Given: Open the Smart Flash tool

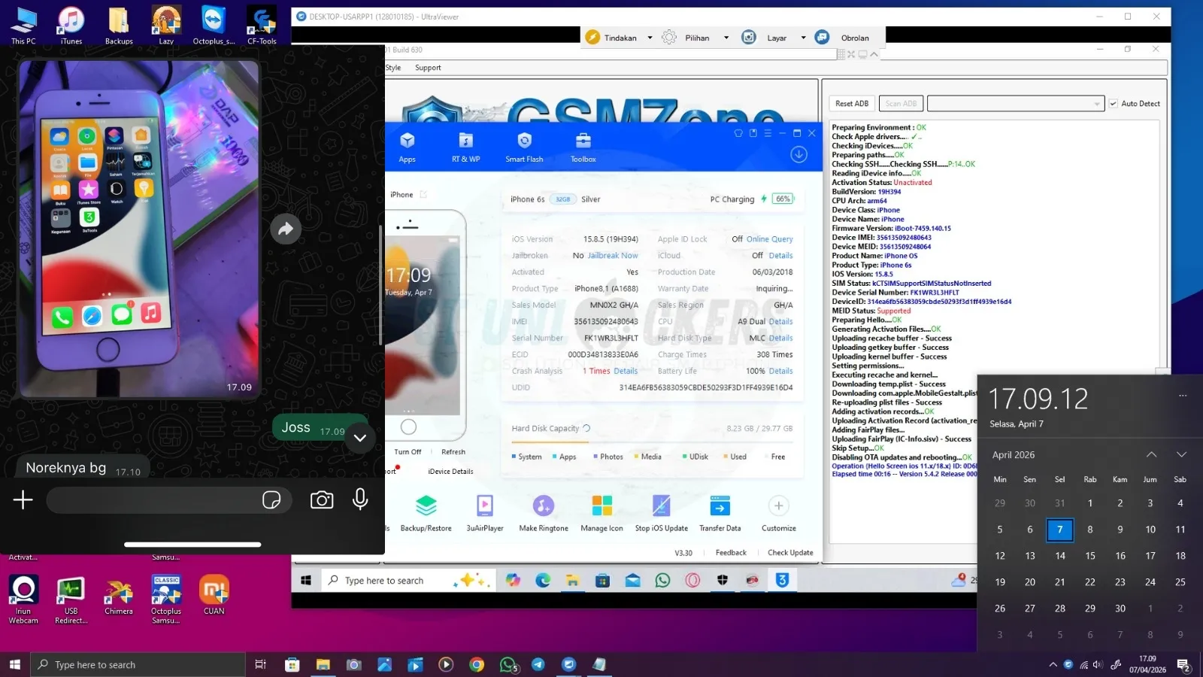Looking at the screenshot, I should (524, 147).
